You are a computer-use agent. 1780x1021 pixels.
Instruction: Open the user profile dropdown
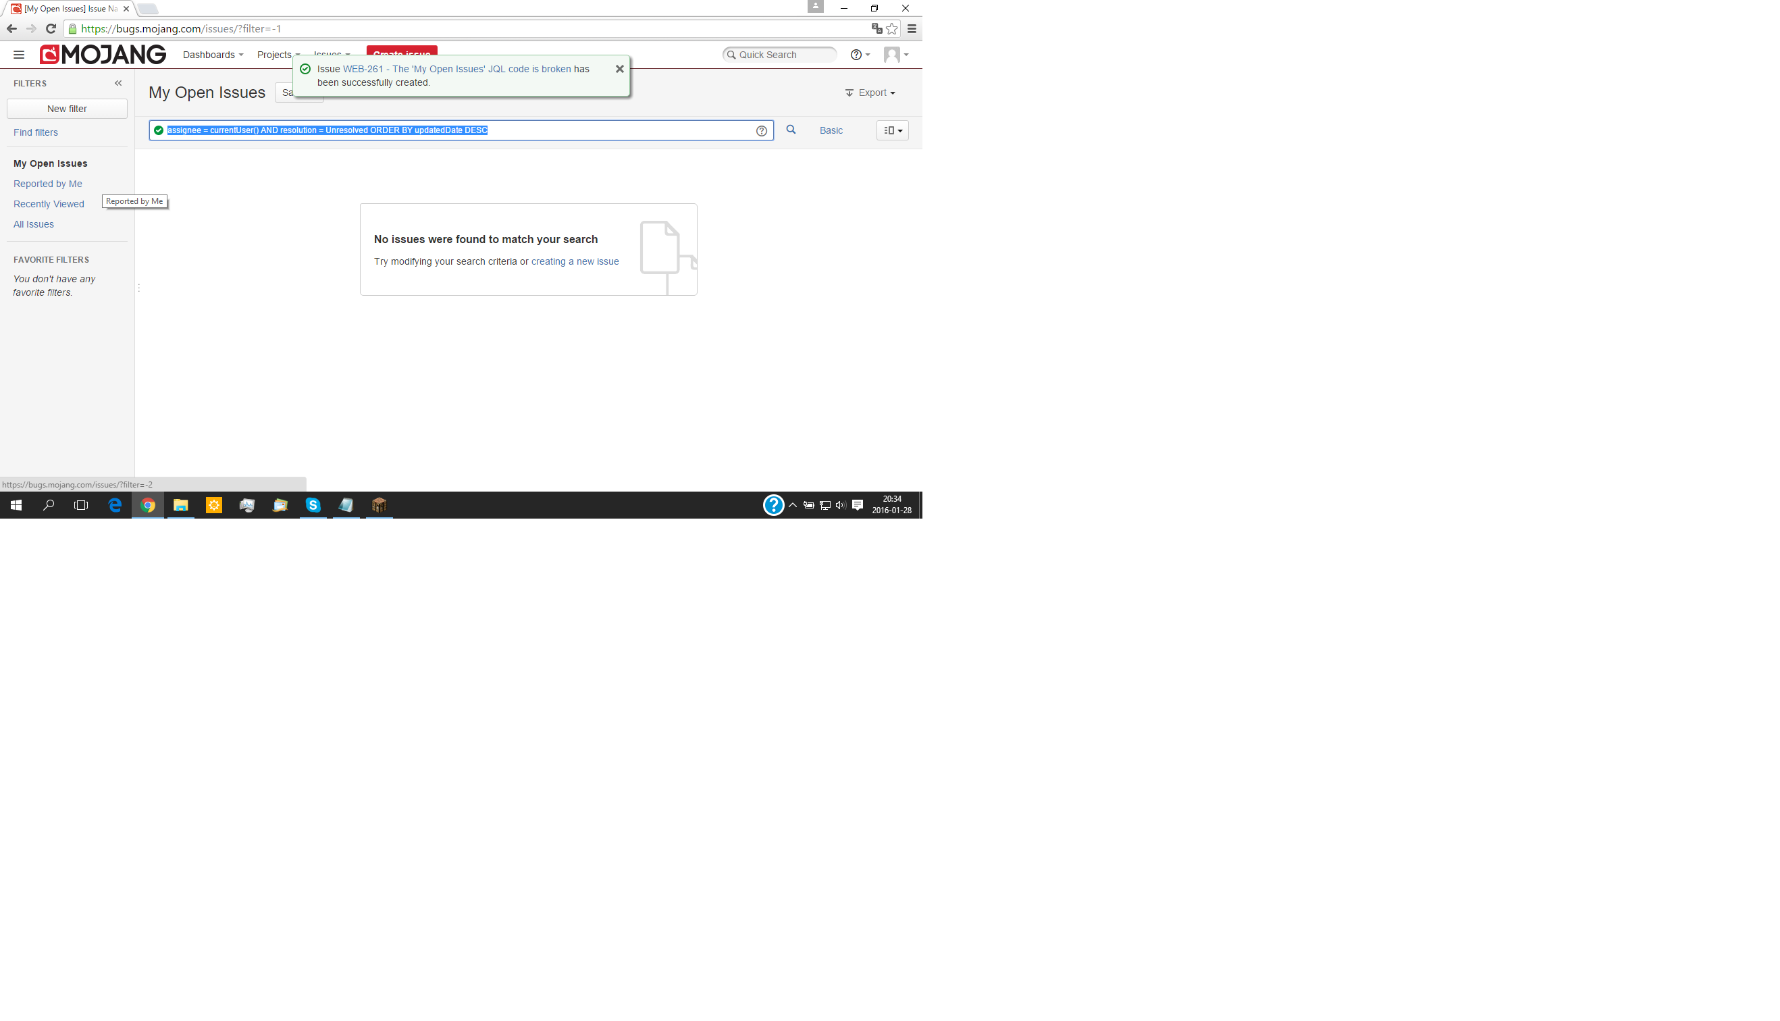[x=895, y=55]
